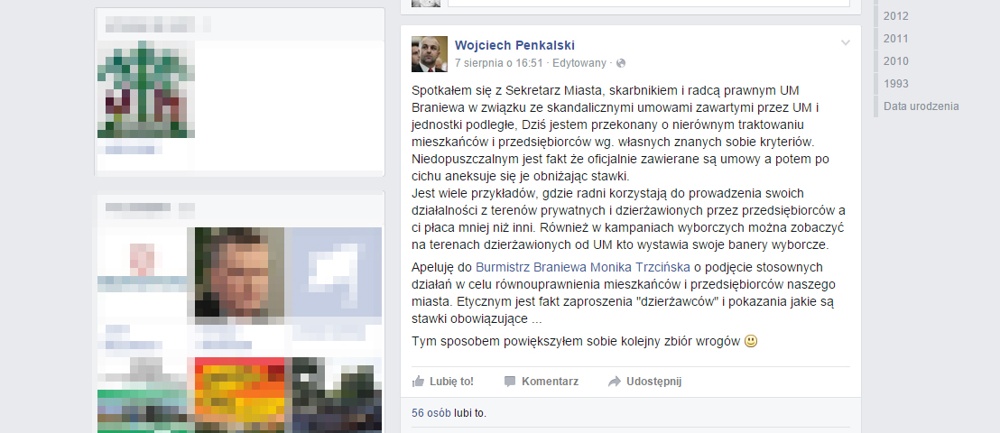Jump to 1993 on timeline
1000x433 pixels.
point(896,84)
